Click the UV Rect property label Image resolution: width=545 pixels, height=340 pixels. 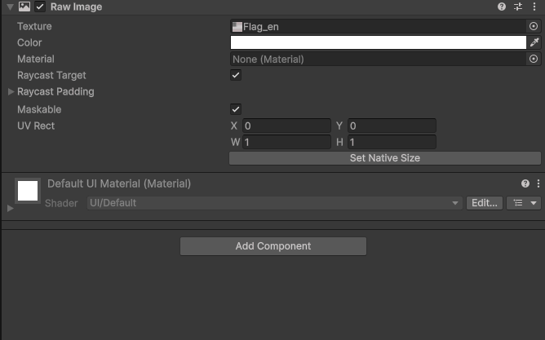click(36, 126)
